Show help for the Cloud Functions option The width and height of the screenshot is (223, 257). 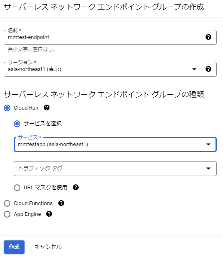coord(61,203)
